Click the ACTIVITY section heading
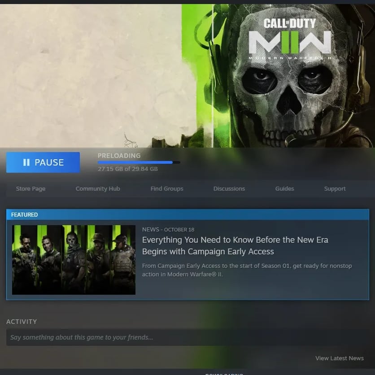Viewport: 375px width, 375px height. click(x=22, y=322)
